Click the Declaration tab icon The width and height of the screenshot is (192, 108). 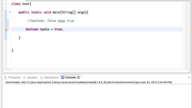click(x=41, y=77)
